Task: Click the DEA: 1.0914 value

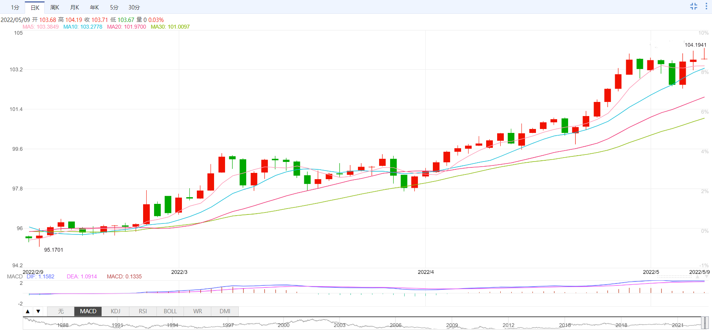Action: coord(82,276)
